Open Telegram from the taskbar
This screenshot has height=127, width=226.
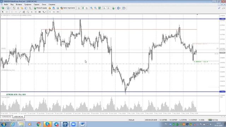[56, 124]
